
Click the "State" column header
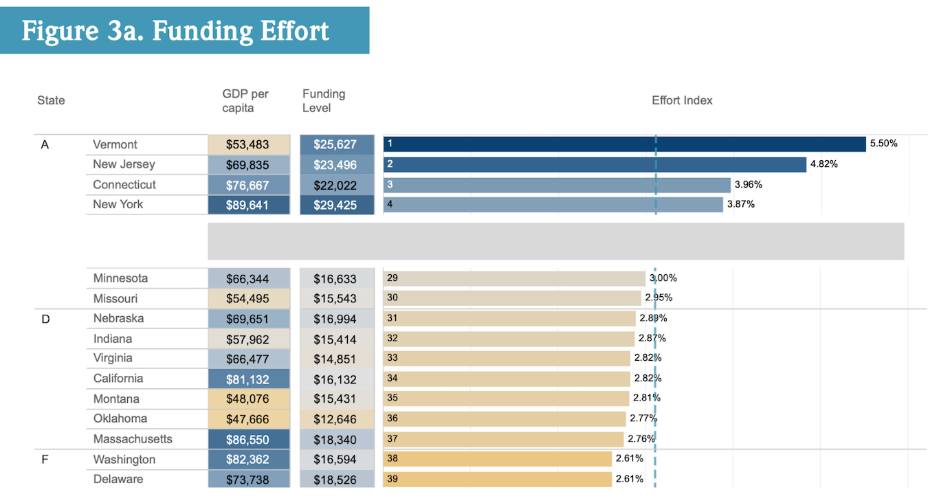[x=51, y=100]
